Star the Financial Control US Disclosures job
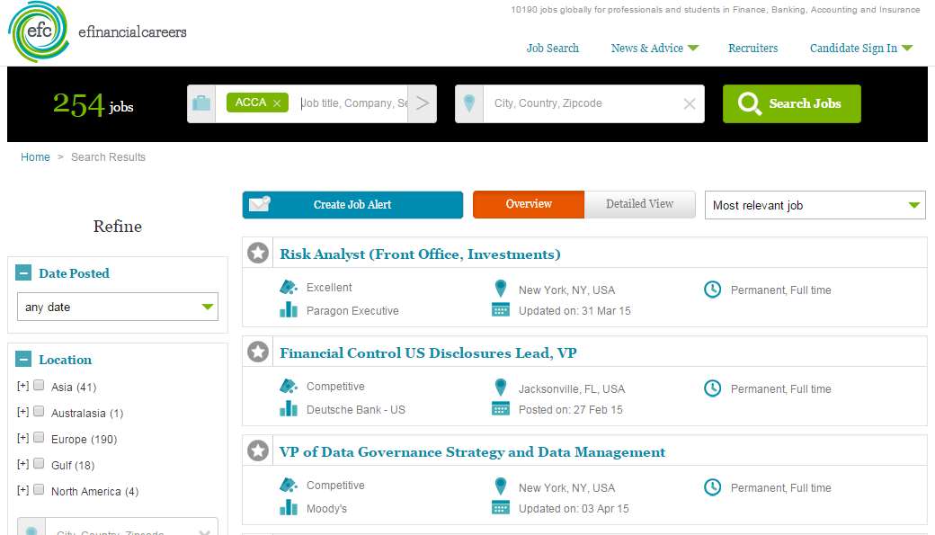The width and height of the screenshot is (935, 535). tap(258, 352)
